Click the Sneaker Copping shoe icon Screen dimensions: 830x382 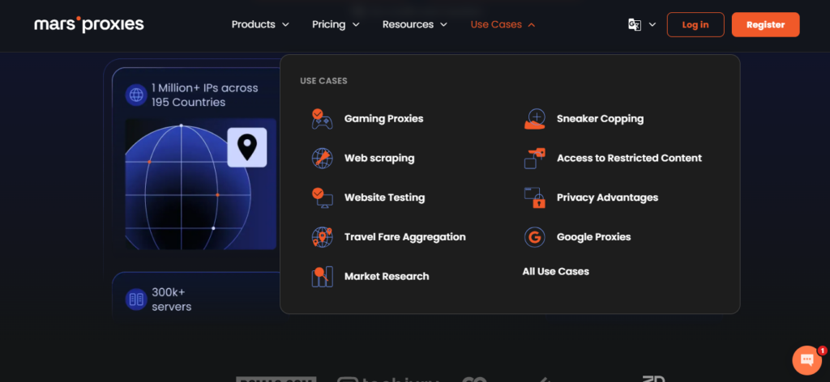(x=534, y=119)
